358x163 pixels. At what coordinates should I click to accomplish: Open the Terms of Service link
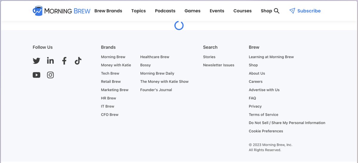[263, 114]
